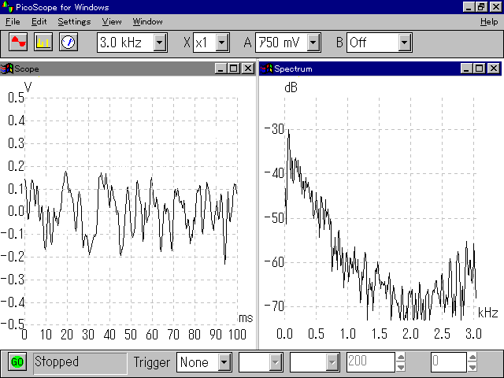
Task: Open the oscilloscope view icon
Action: [x=18, y=42]
